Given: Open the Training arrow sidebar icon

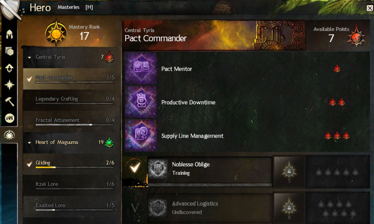Looking at the screenshot, I should (9, 68).
